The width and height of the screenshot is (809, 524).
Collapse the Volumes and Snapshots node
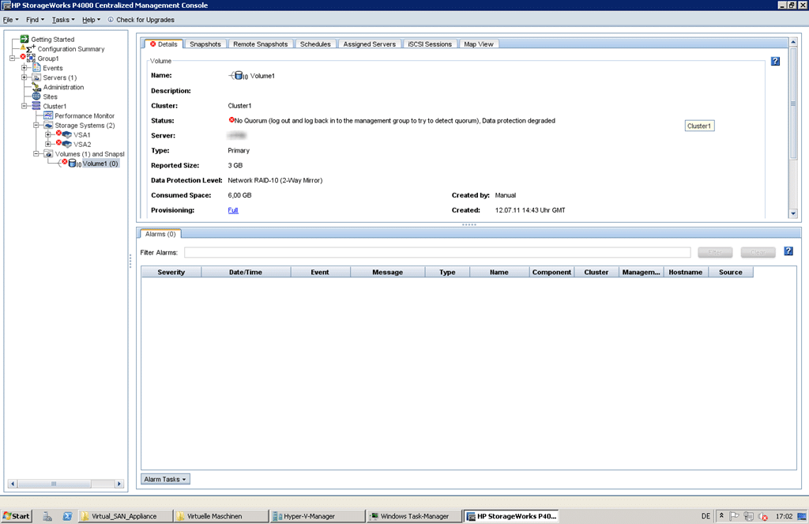36,154
